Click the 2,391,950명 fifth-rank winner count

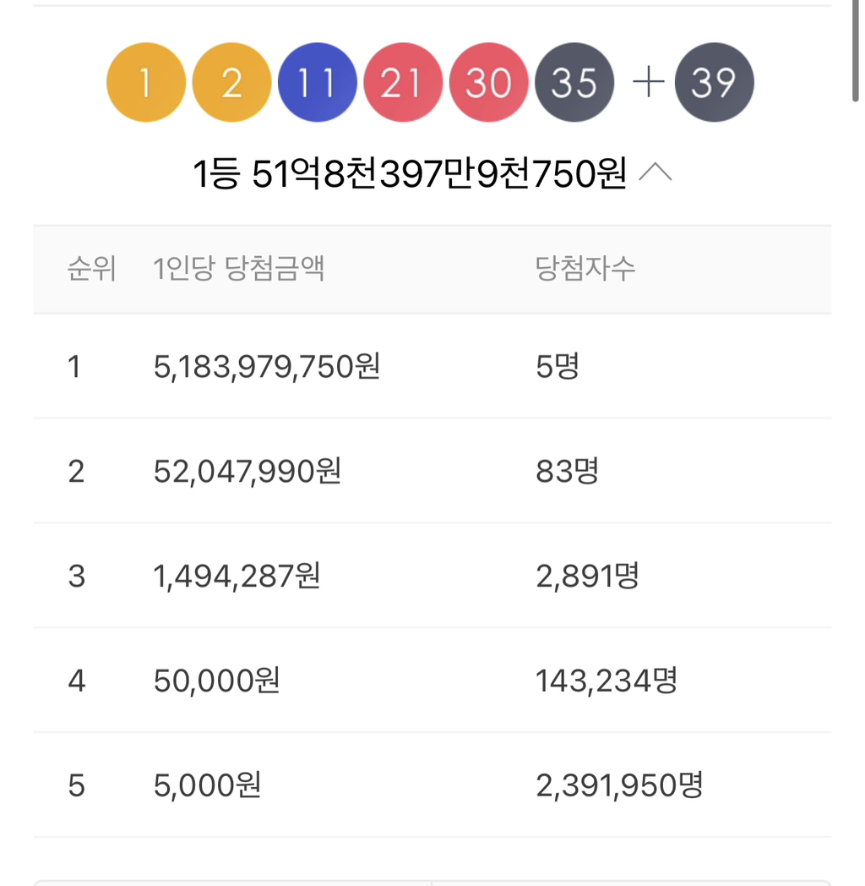(x=619, y=786)
